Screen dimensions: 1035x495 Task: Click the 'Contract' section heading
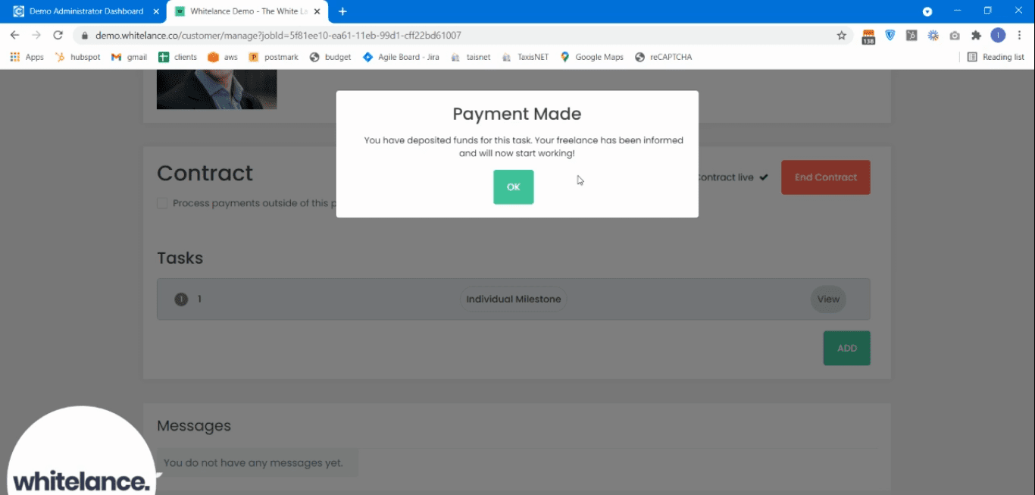205,174
